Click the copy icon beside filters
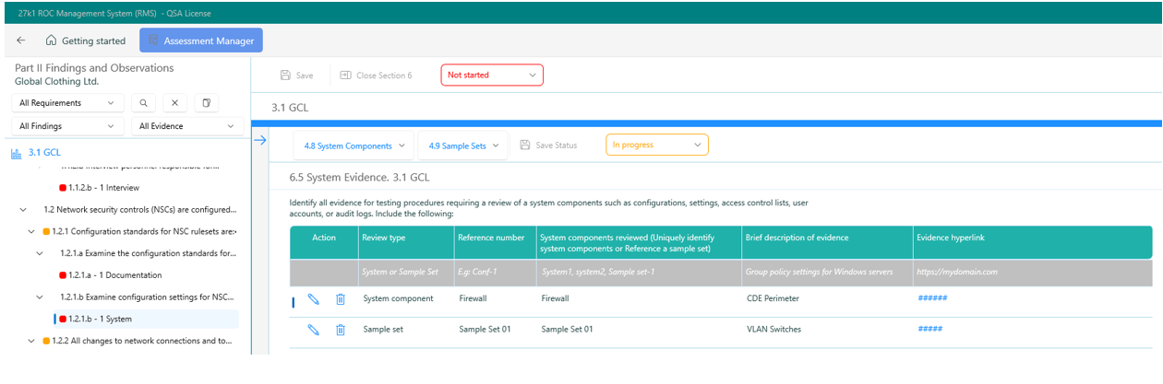 [x=206, y=103]
